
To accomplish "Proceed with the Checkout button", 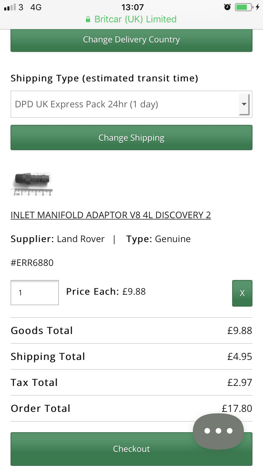I will 131,449.
